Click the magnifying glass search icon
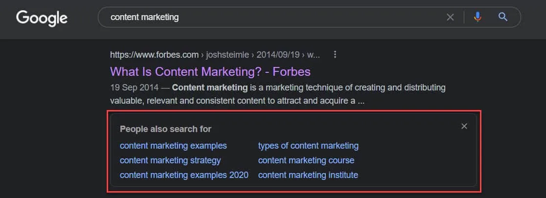 tap(502, 17)
